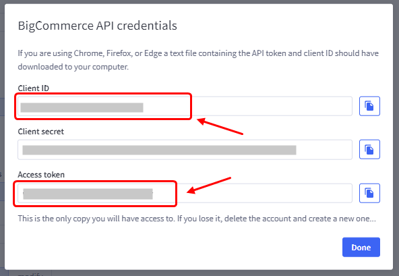Copy the Client secret value
The height and width of the screenshot is (276, 399).
click(369, 149)
